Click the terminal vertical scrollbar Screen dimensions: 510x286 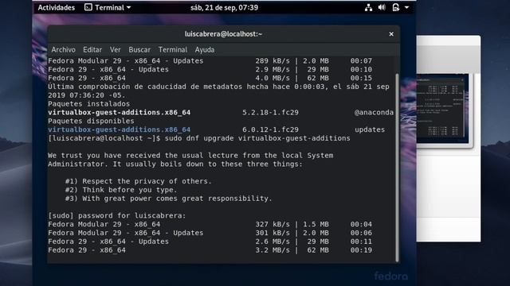397,168
